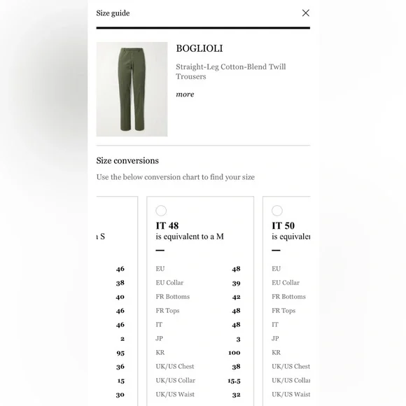This screenshot has width=406, height=406.
Task: Click the Straight-Leg Cotton-Blend Twill Trousers title
Action: pos(231,71)
